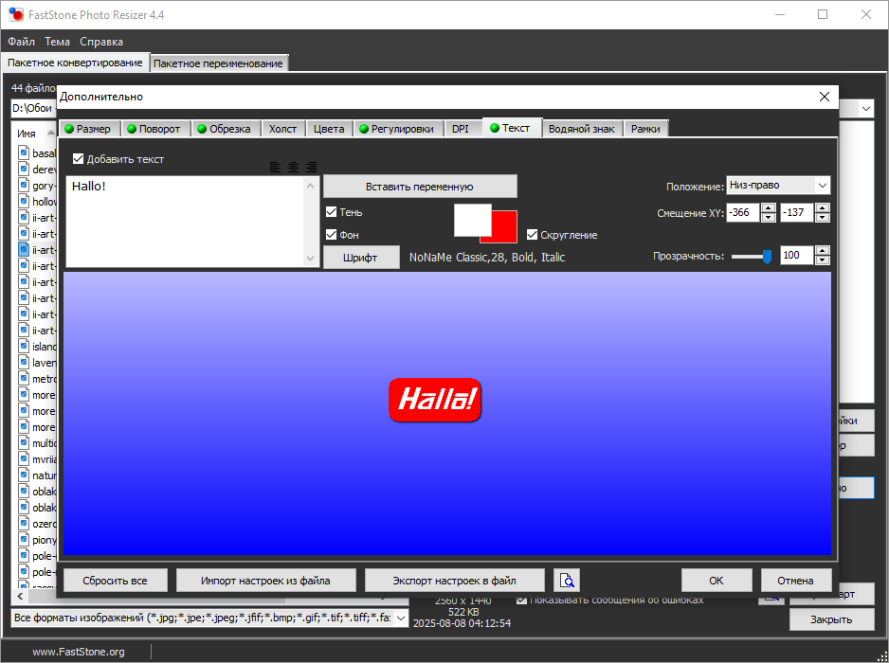This screenshot has width=889, height=663.
Task: Switch to the Поворот tab
Action: 155,129
